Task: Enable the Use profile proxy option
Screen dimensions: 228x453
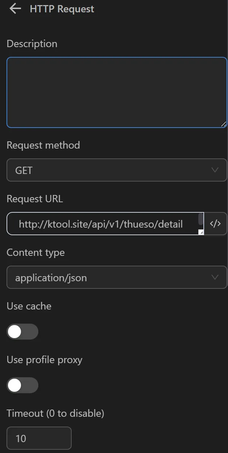Action: (x=22, y=385)
